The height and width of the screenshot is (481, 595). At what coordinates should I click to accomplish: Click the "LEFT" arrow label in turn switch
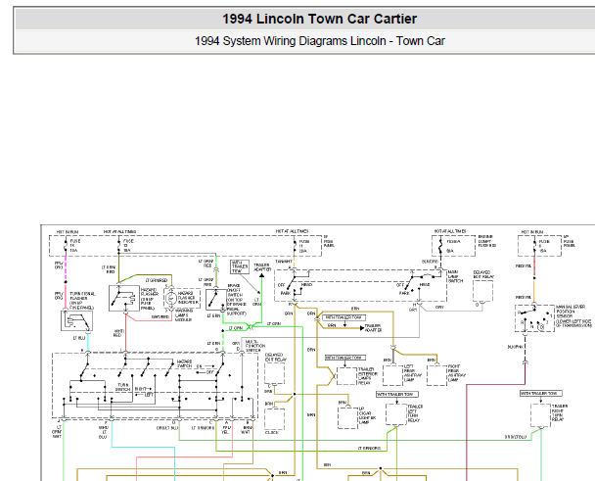coord(145,395)
